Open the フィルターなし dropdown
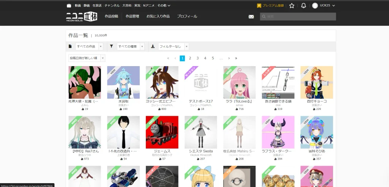 click(x=174, y=46)
